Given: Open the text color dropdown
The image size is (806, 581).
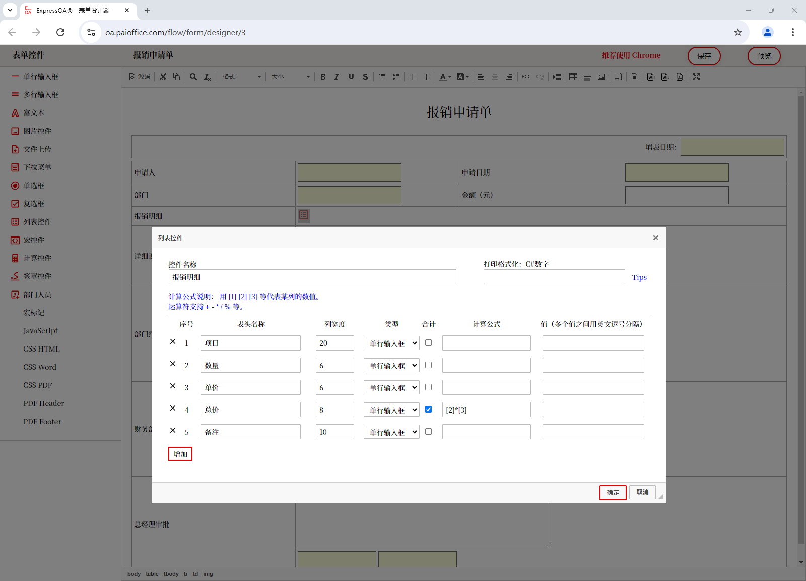Looking at the screenshot, I should 445,77.
